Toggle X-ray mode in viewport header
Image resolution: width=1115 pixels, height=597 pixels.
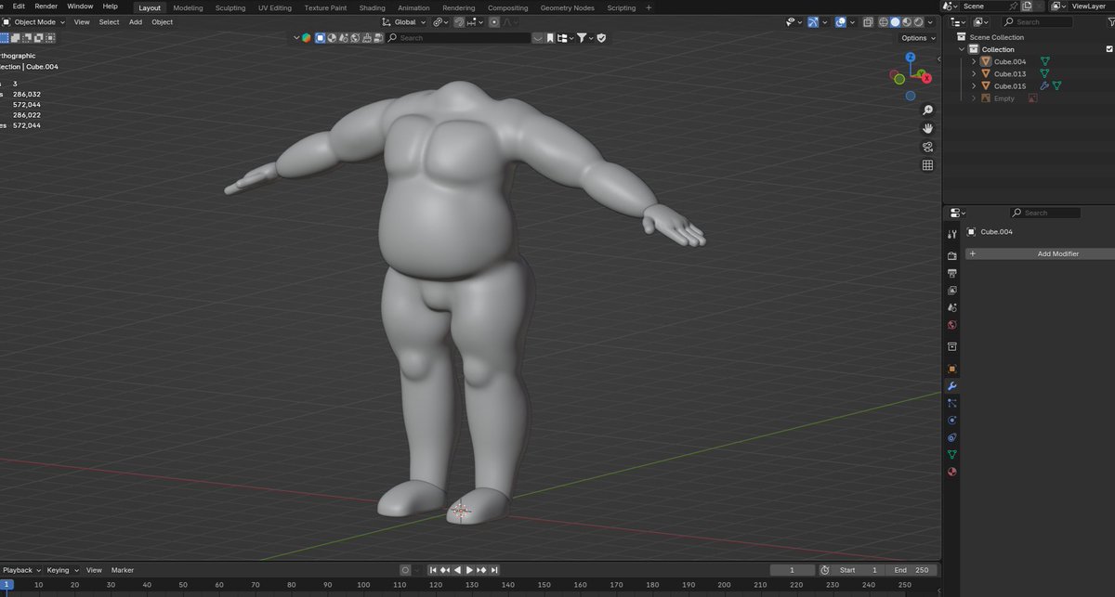(868, 22)
